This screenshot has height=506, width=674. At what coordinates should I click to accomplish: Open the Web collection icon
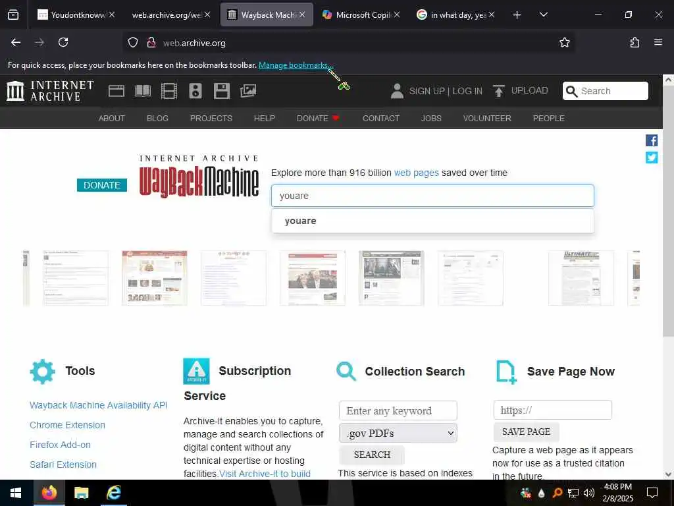pos(116,91)
